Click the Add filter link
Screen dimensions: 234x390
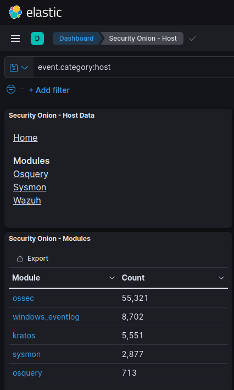pyautogui.click(x=49, y=90)
